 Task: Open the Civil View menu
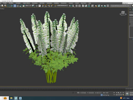(42, 3)
